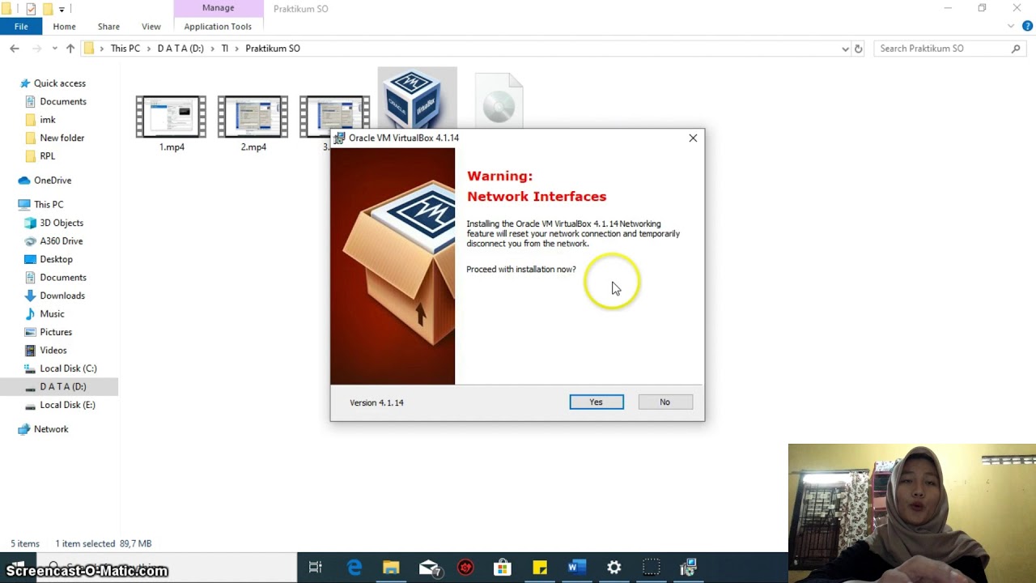Go back with the Explorer back arrow
Viewport: 1036px width, 583px height.
pyautogui.click(x=15, y=49)
